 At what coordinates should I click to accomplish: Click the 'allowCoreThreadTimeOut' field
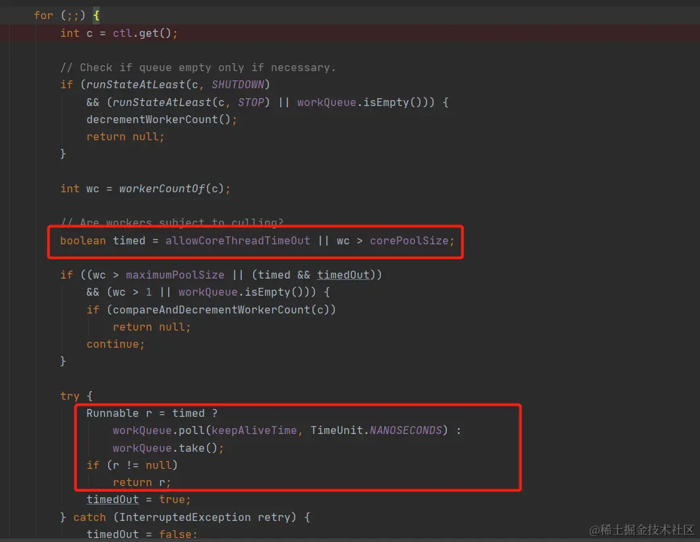pyautogui.click(x=237, y=241)
